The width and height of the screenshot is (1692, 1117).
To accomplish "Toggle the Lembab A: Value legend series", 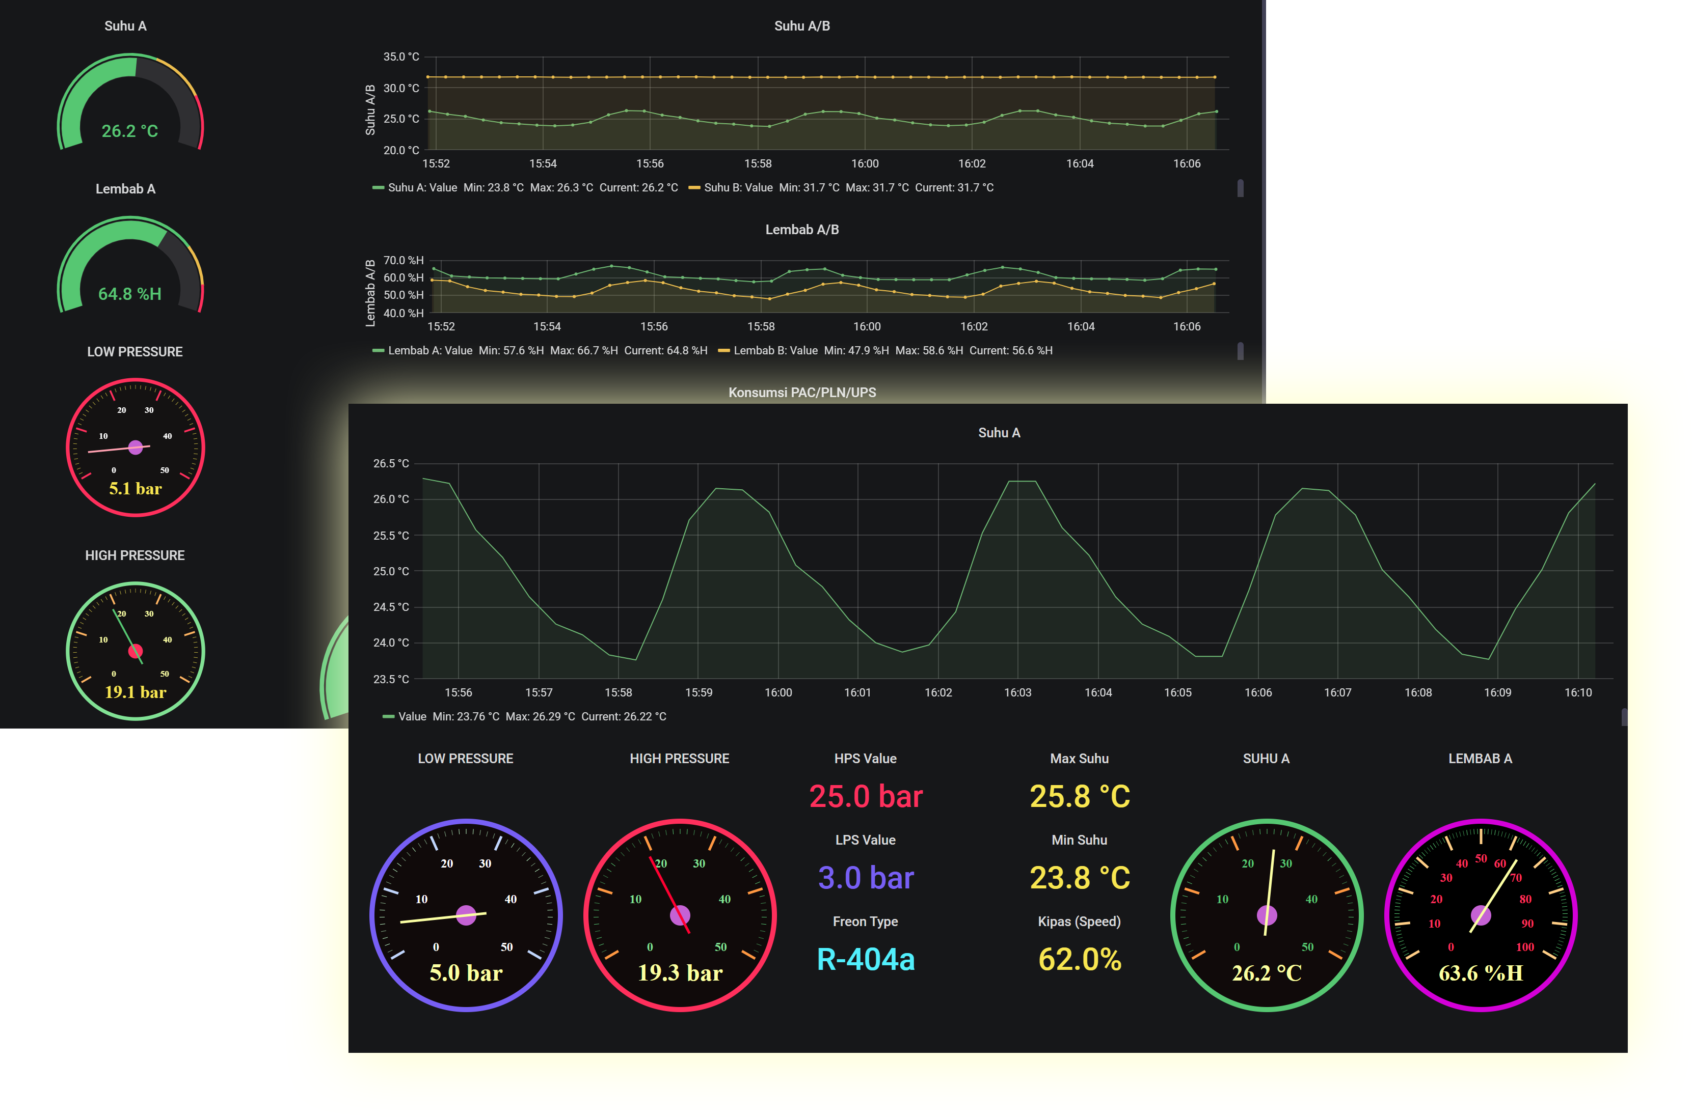I will [x=430, y=350].
